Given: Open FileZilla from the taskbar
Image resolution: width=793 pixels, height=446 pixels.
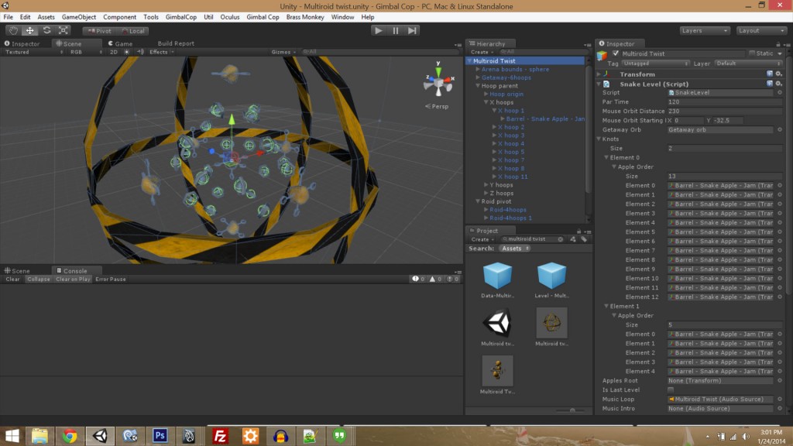Looking at the screenshot, I should click(x=220, y=435).
